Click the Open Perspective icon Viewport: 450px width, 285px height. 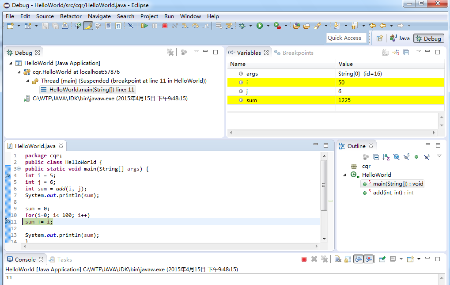[x=379, y=38]
